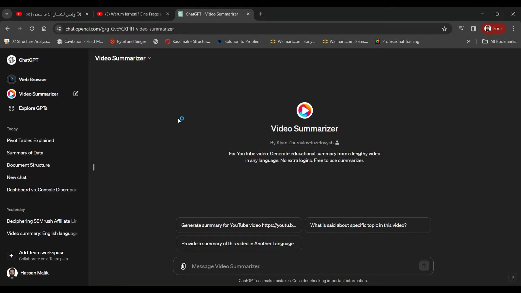Close the ChatGPT Video Summarizer tab

click(248, 14)
